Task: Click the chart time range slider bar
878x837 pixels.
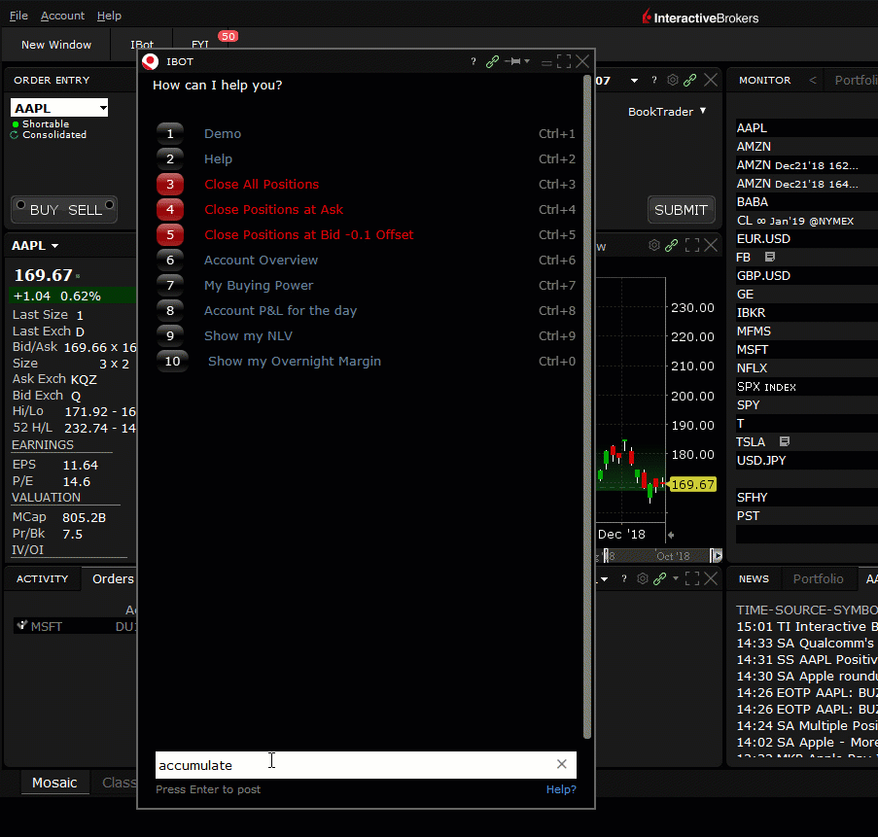Action: point(658,556)
